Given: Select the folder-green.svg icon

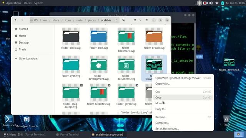Looking at the screenshot, I should click(x=126, y=92).
